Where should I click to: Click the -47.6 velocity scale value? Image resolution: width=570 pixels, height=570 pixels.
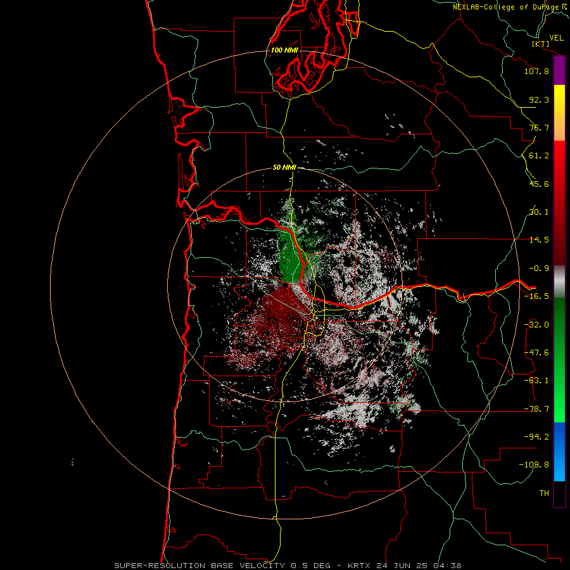click(536, 353)
